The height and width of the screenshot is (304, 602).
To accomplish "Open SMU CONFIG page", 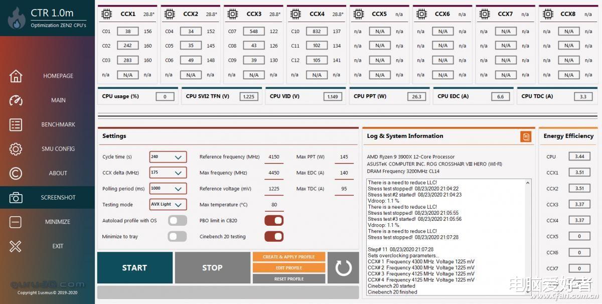I will click(58, 149).
